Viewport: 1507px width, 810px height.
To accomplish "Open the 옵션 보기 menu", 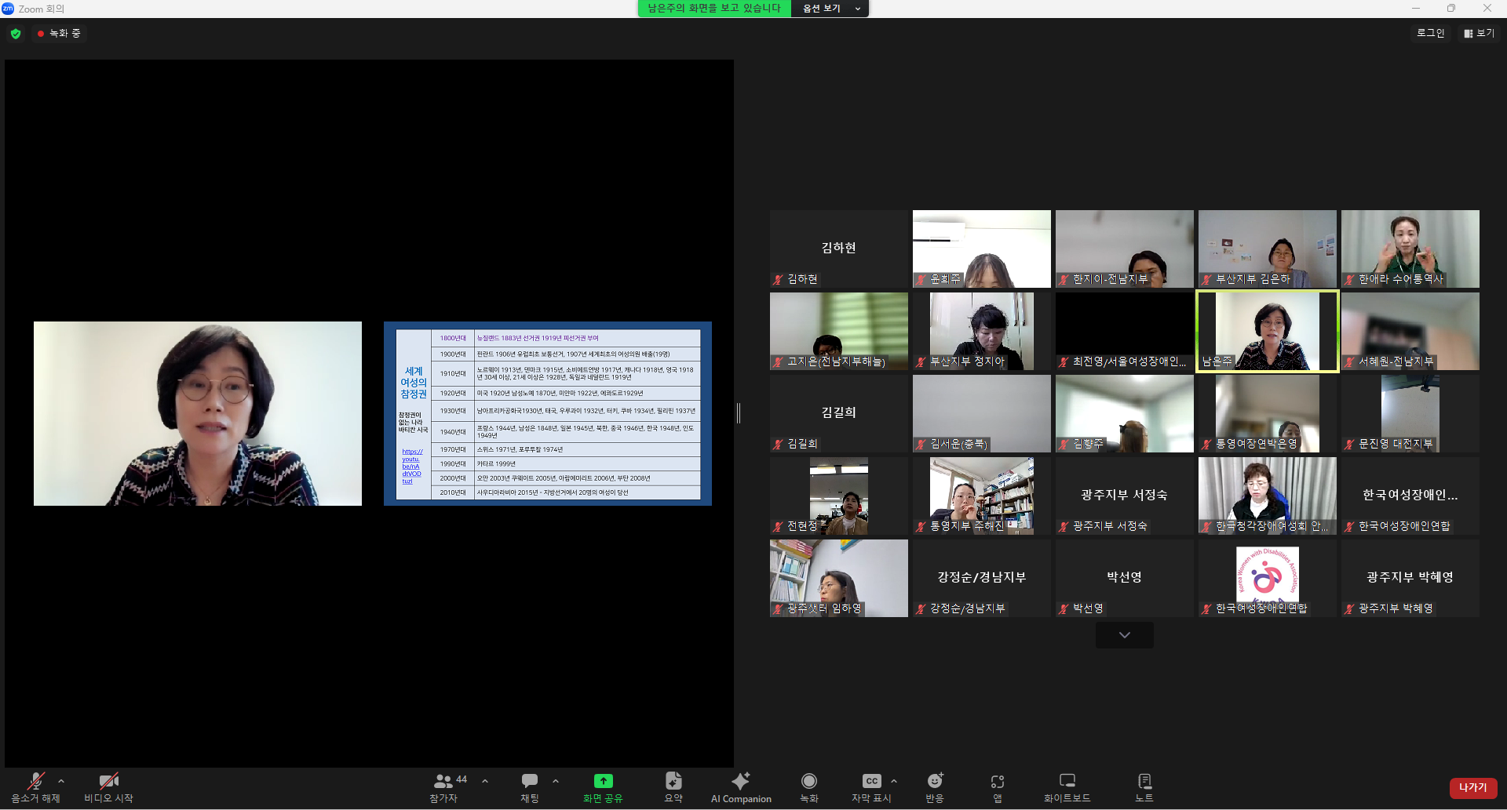I will pyautogui.click(x=830, y=9).
